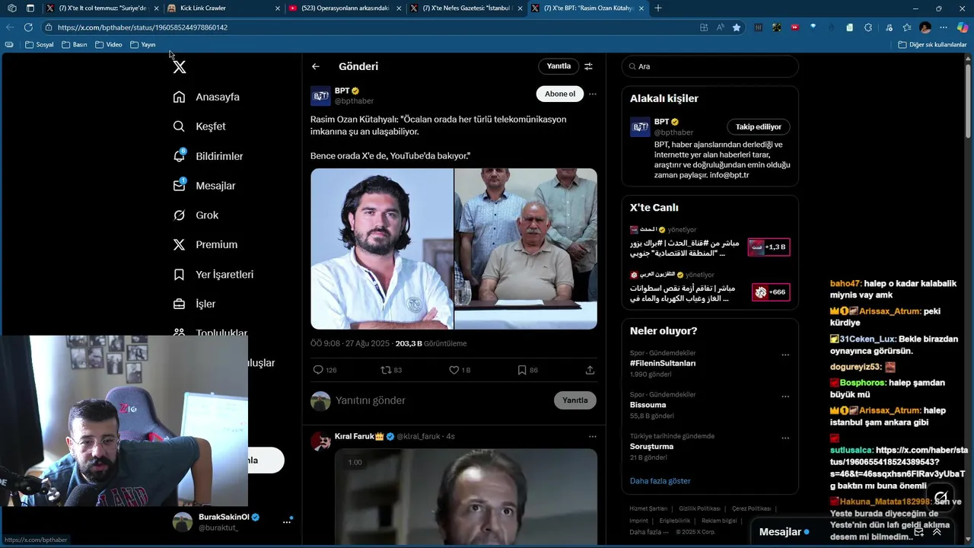Image resolution: width=974 pixels, height=548 pixels.
Task: Open BPT profile avatar in post
Action: coord(320,96)
